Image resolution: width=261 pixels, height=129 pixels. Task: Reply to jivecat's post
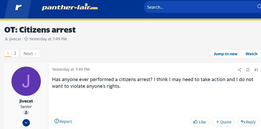[x=248, y=122]
